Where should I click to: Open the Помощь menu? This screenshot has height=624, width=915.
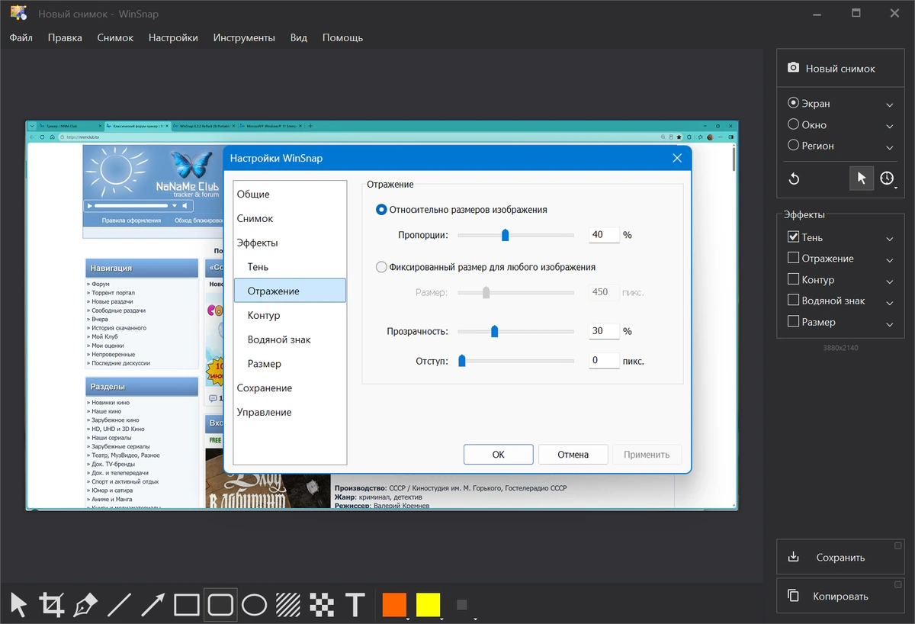pos(342,37)
